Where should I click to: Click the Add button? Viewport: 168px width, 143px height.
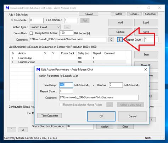[120, 22]
